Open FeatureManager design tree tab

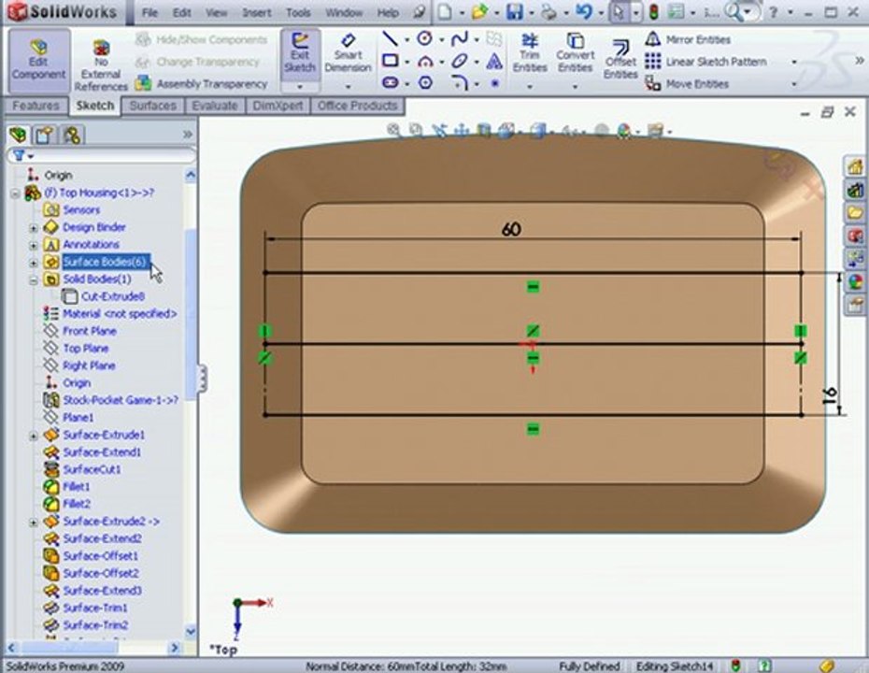[x=18, y=135]
